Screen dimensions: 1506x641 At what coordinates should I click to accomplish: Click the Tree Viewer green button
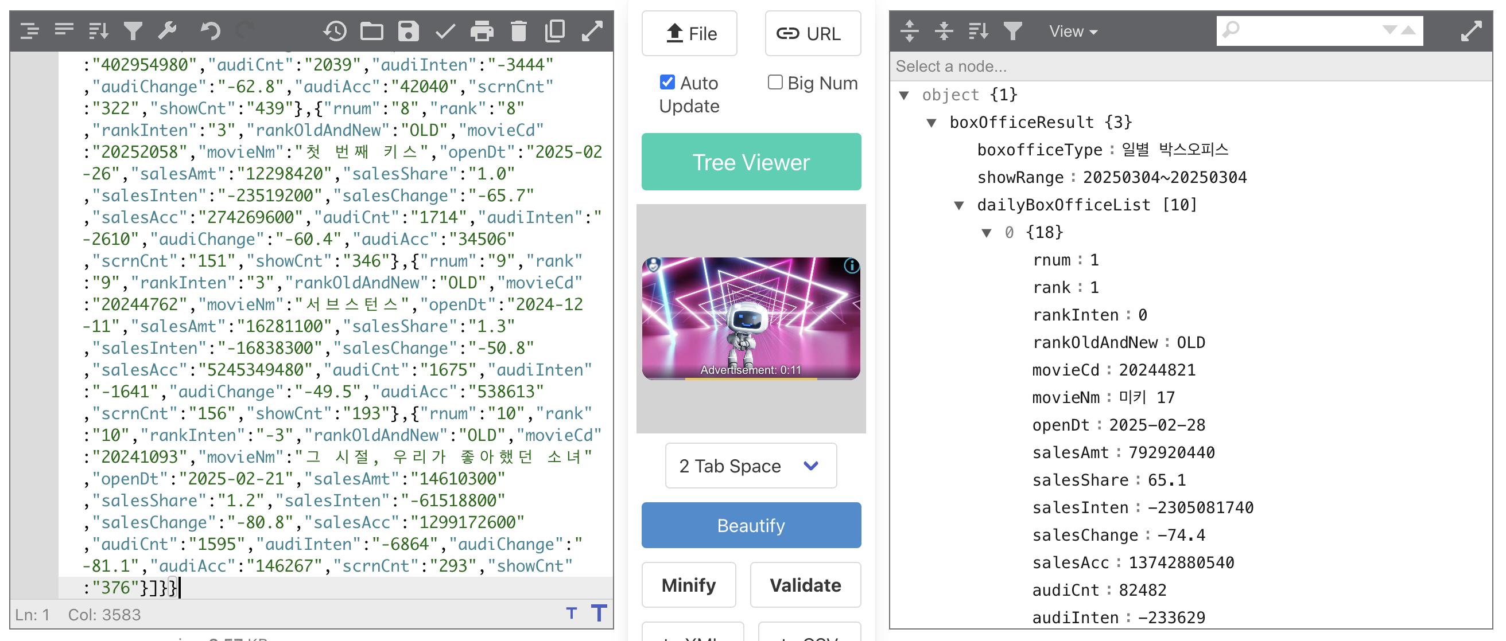751,162
